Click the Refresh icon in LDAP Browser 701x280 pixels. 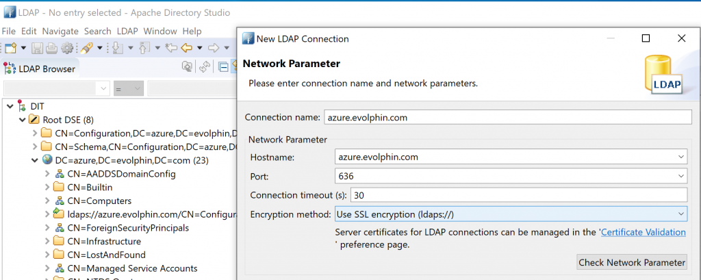pyautogui.click(x=205, y=67)
